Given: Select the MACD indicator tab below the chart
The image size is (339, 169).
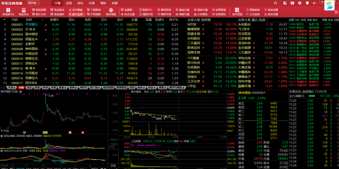Looking at the screenshot, I should (20, 168).
